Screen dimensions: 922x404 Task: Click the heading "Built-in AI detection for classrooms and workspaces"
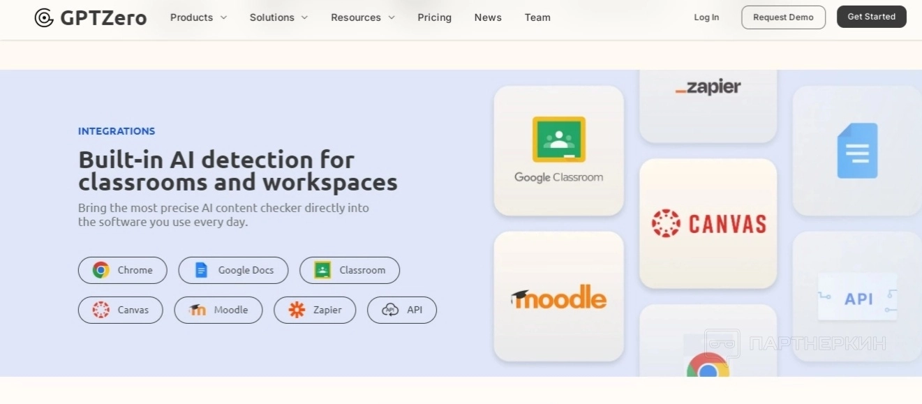pos(238,171)
